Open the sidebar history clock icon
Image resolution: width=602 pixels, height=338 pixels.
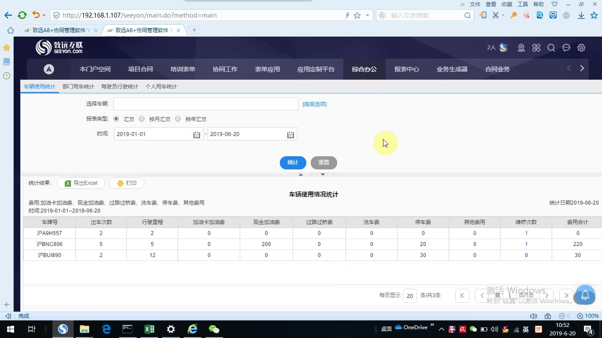click(x=7, y=76)
